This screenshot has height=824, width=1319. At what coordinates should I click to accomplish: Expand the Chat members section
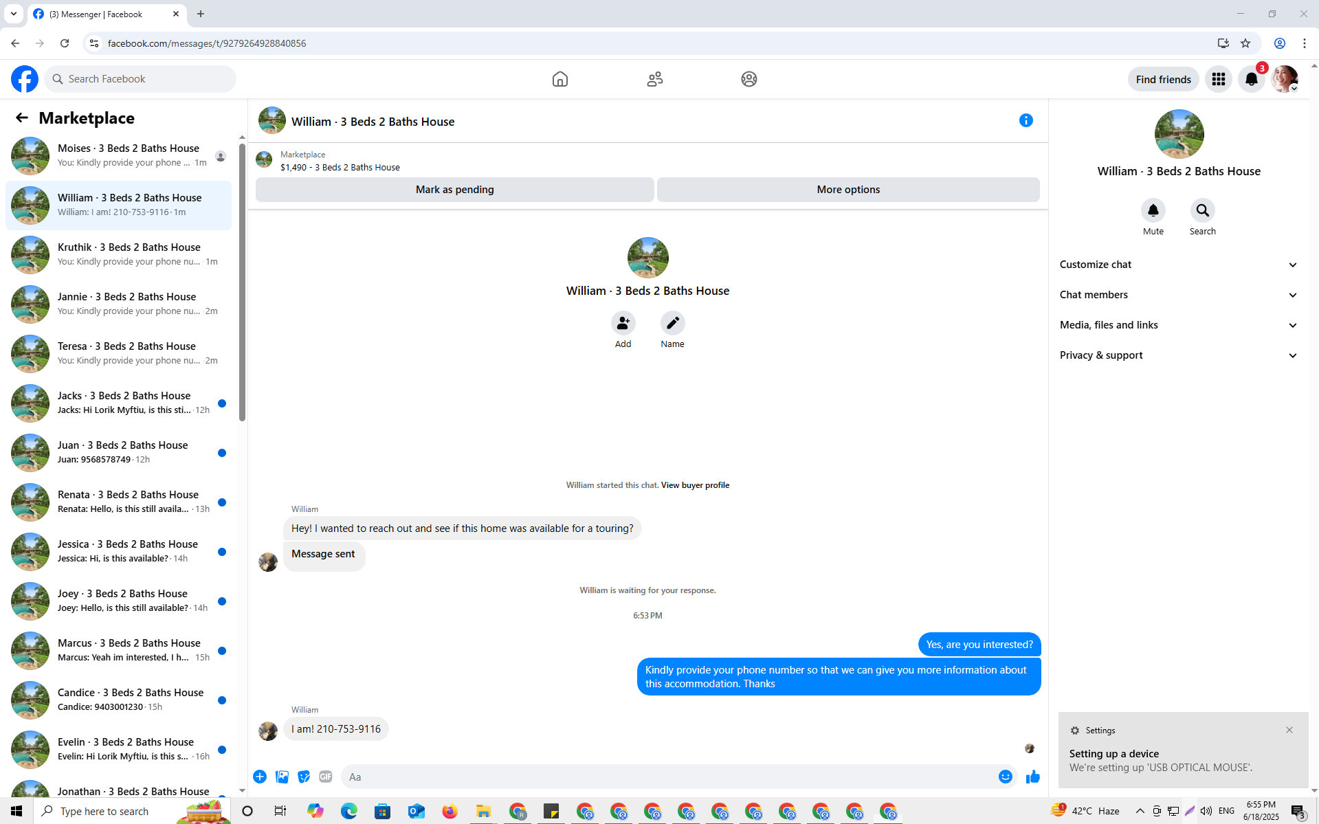click(x=1179, y=295)
